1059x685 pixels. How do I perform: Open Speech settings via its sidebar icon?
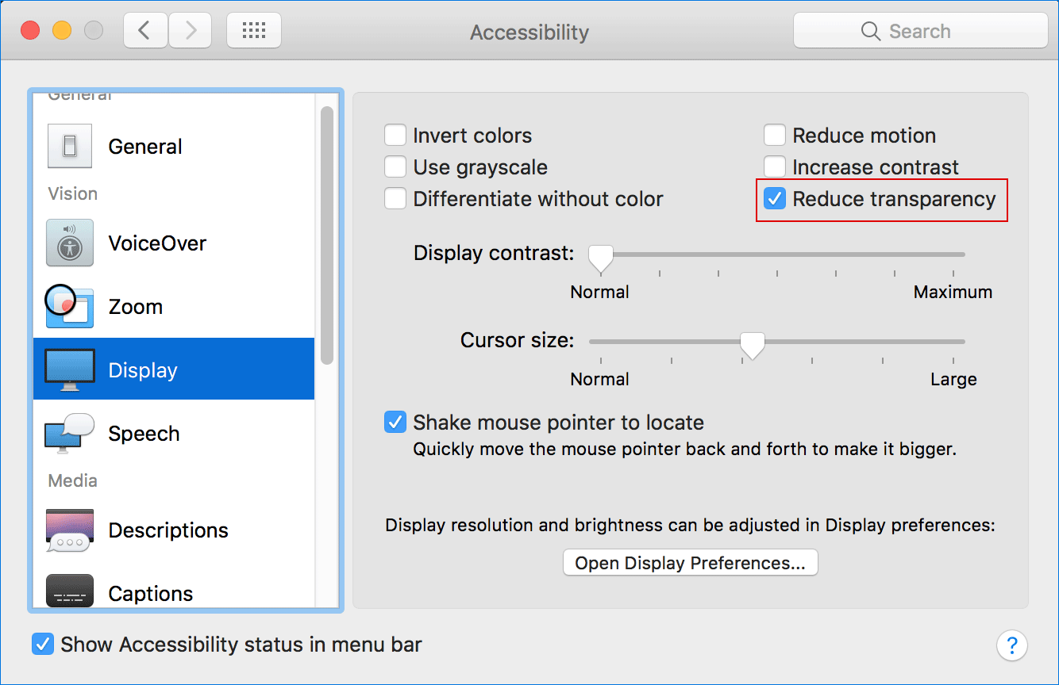pyautogui.click(x=69, y=433)
